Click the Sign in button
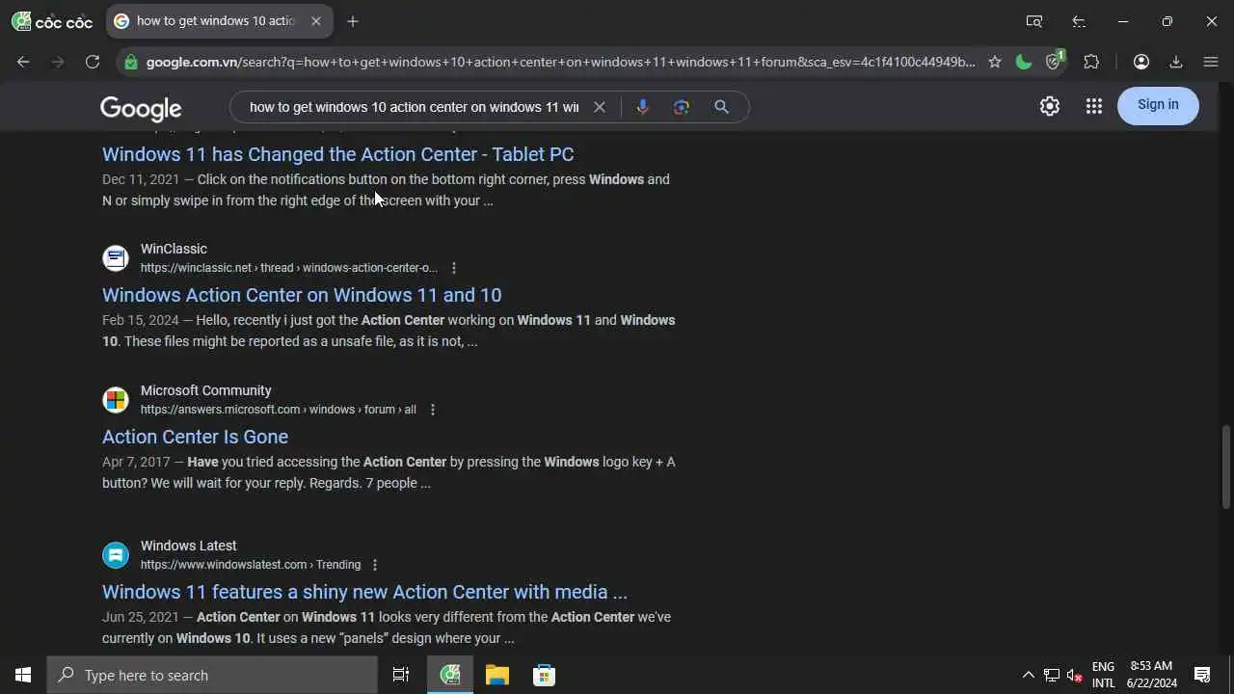Image resolution: width=1234 pixels, height=694 pixels. point(1158,105)
